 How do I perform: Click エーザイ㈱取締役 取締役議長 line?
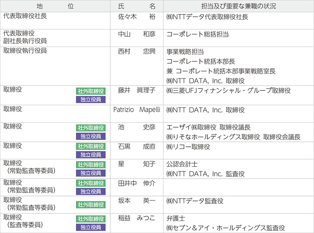pyautogui.click(x=208, y=127)
